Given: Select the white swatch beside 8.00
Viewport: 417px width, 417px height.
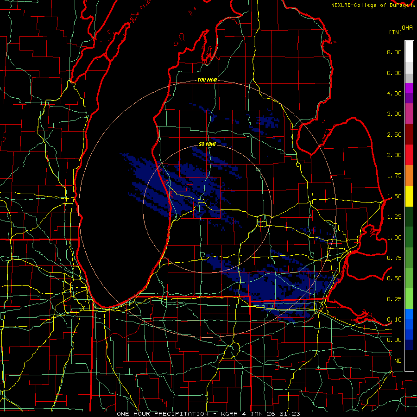Looking at the screenshot, I should tap(409, 52).
